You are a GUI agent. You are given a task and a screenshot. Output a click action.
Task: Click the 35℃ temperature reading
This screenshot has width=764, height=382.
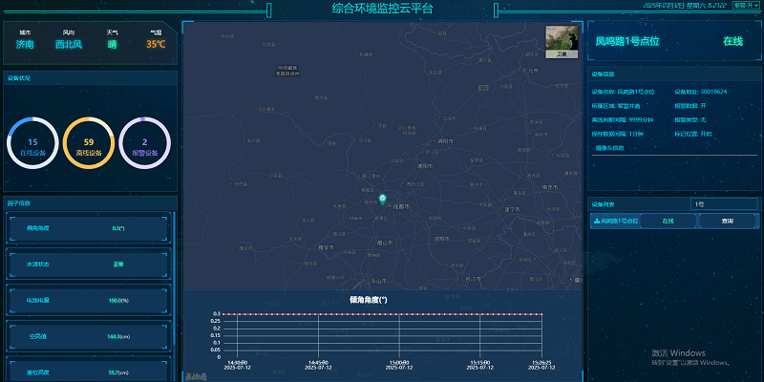[156, 44]
